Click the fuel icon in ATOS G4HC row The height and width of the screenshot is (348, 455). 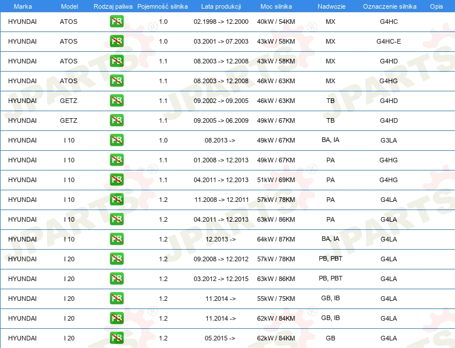point(116,22)
